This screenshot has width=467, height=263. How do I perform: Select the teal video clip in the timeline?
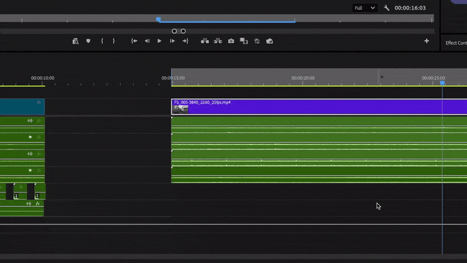(22, 107)
